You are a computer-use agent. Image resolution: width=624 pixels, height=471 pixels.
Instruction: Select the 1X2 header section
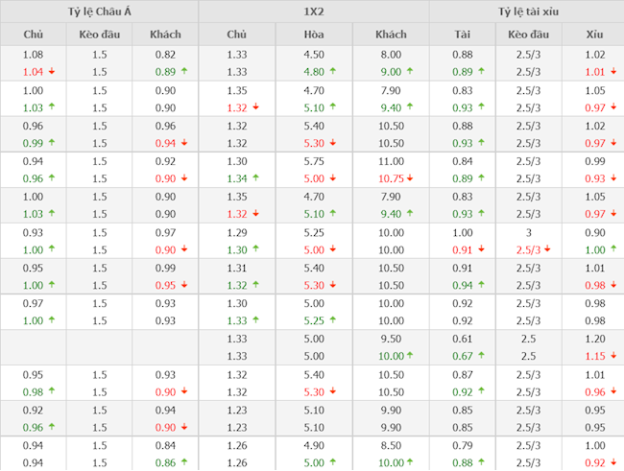click(x=313, y=12)
